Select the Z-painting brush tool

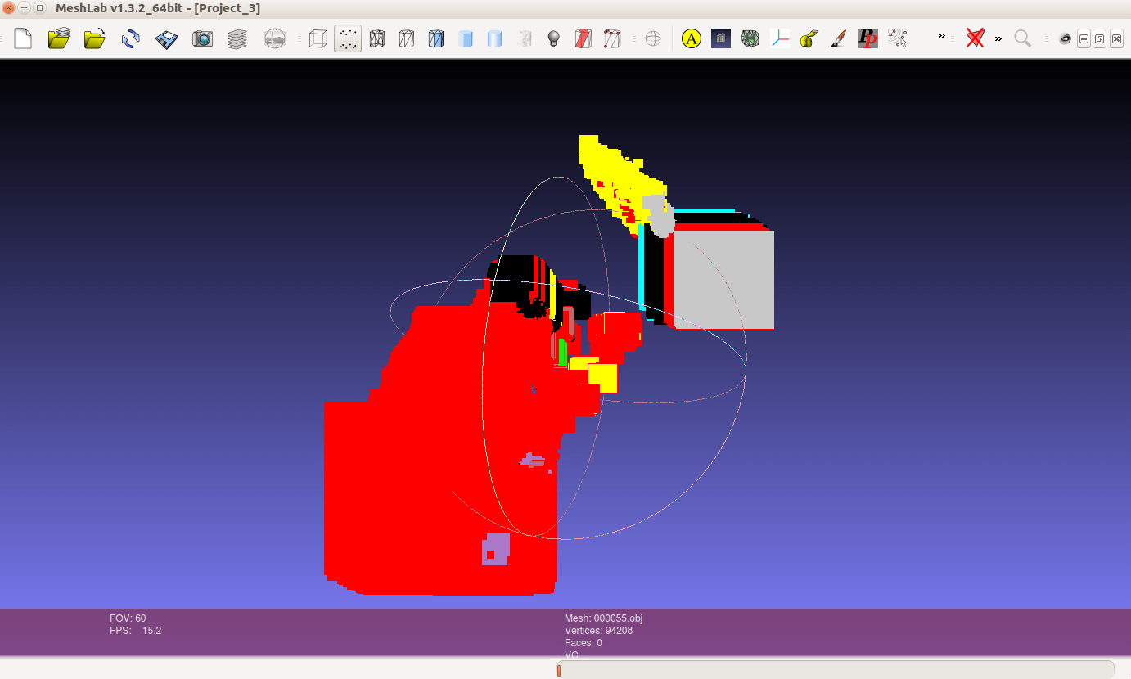[837, 38]
